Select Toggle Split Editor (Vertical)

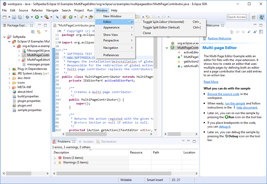[170, 27]
